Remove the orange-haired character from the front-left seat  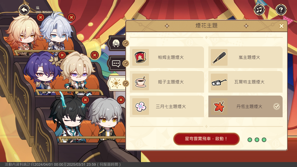(40, 17)
